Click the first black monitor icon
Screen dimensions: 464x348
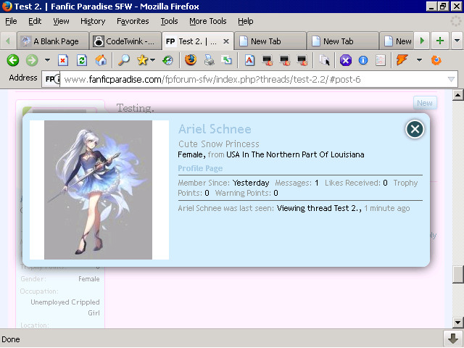pyautogui.click(x=268, y=60)
